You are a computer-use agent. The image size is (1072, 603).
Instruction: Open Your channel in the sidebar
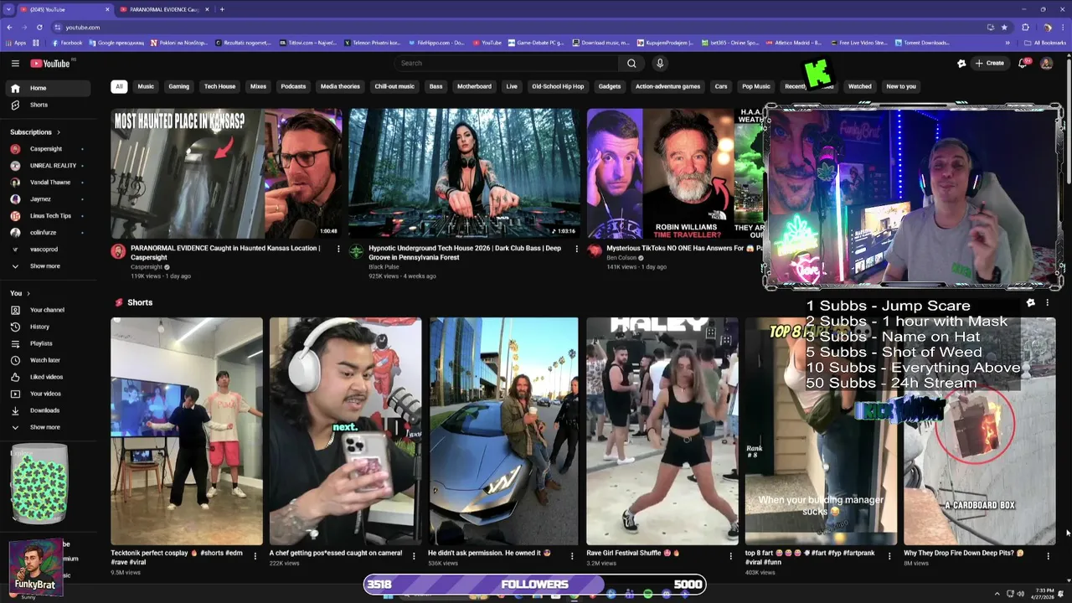point(49,310)
